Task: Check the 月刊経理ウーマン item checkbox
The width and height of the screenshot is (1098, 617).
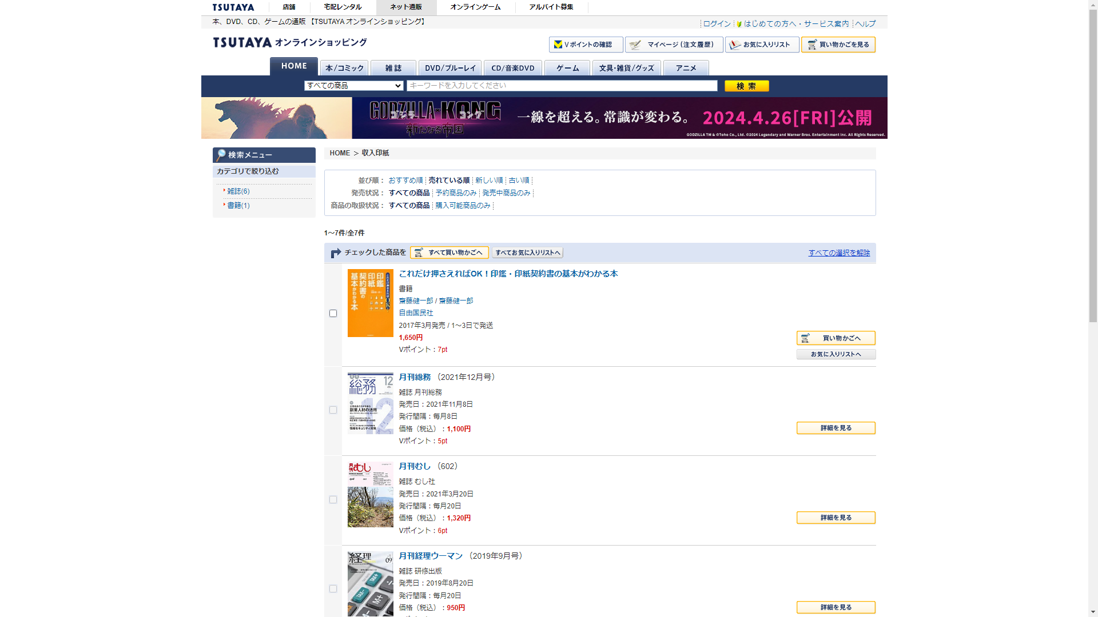Action: coord(333,589)
